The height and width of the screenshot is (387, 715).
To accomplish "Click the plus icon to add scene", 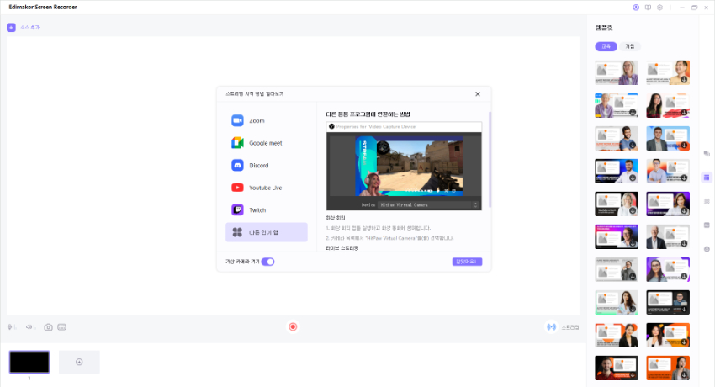I will 79,362.
